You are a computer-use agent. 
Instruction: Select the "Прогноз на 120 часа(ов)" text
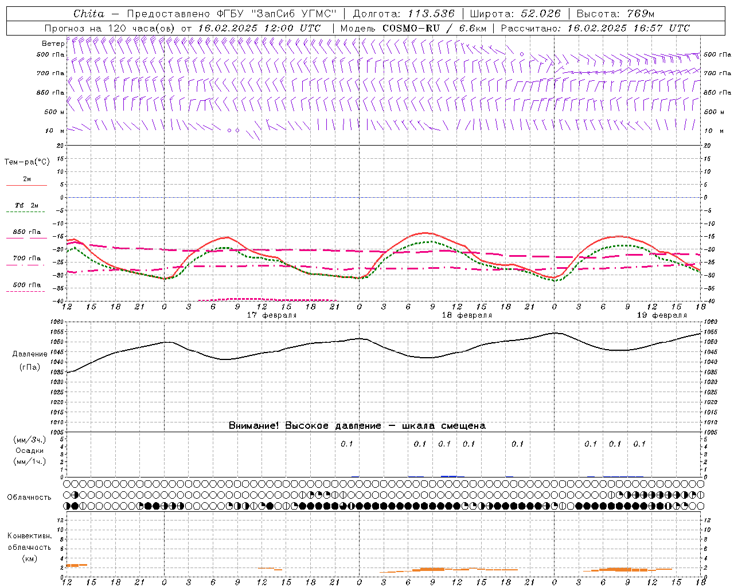pos(110,28)
